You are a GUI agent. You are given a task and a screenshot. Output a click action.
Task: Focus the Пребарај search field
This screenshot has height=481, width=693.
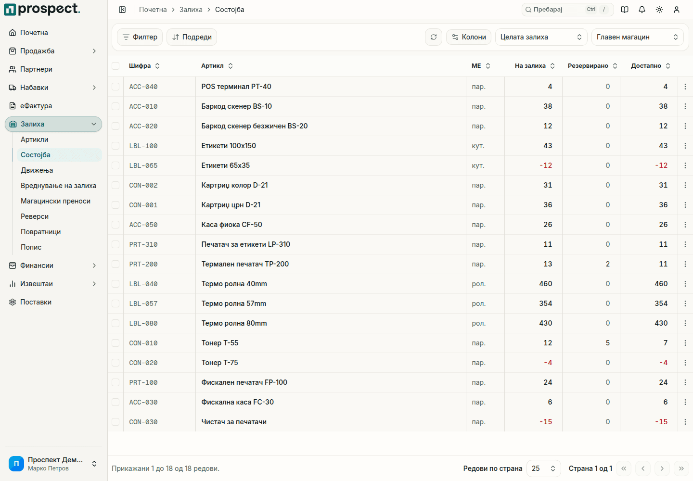568,10
